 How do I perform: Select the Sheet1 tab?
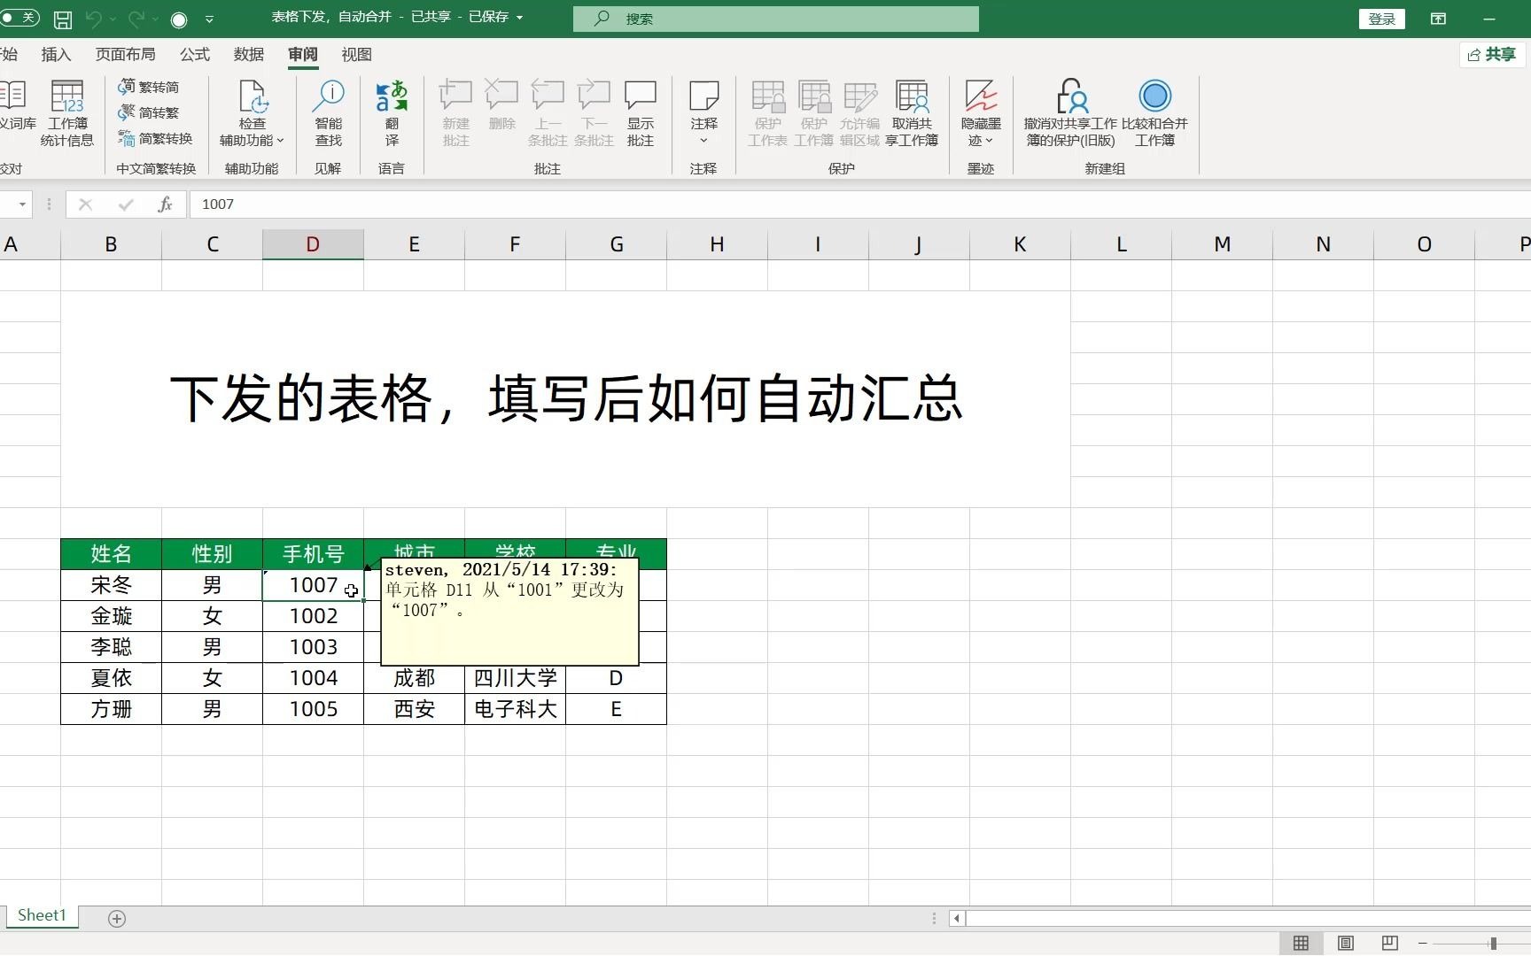[x=42, y=916]
